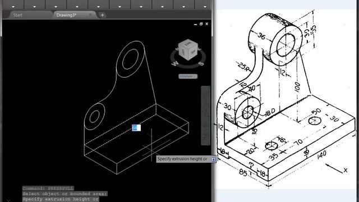
Task: Minimize the drawing viewport window
Action: 195,24
